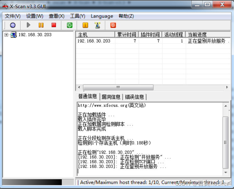This screenshot has height=189, width=234.
Task: Click the http://www.xfocus.org line in log
Action: click(x=112, y=105)
